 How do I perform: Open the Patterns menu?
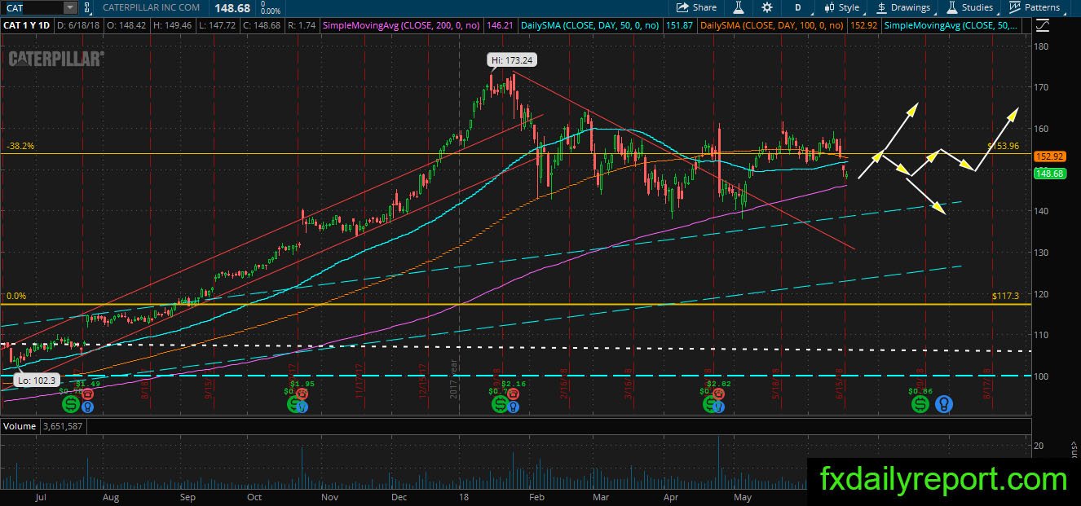click(1034, 7)
